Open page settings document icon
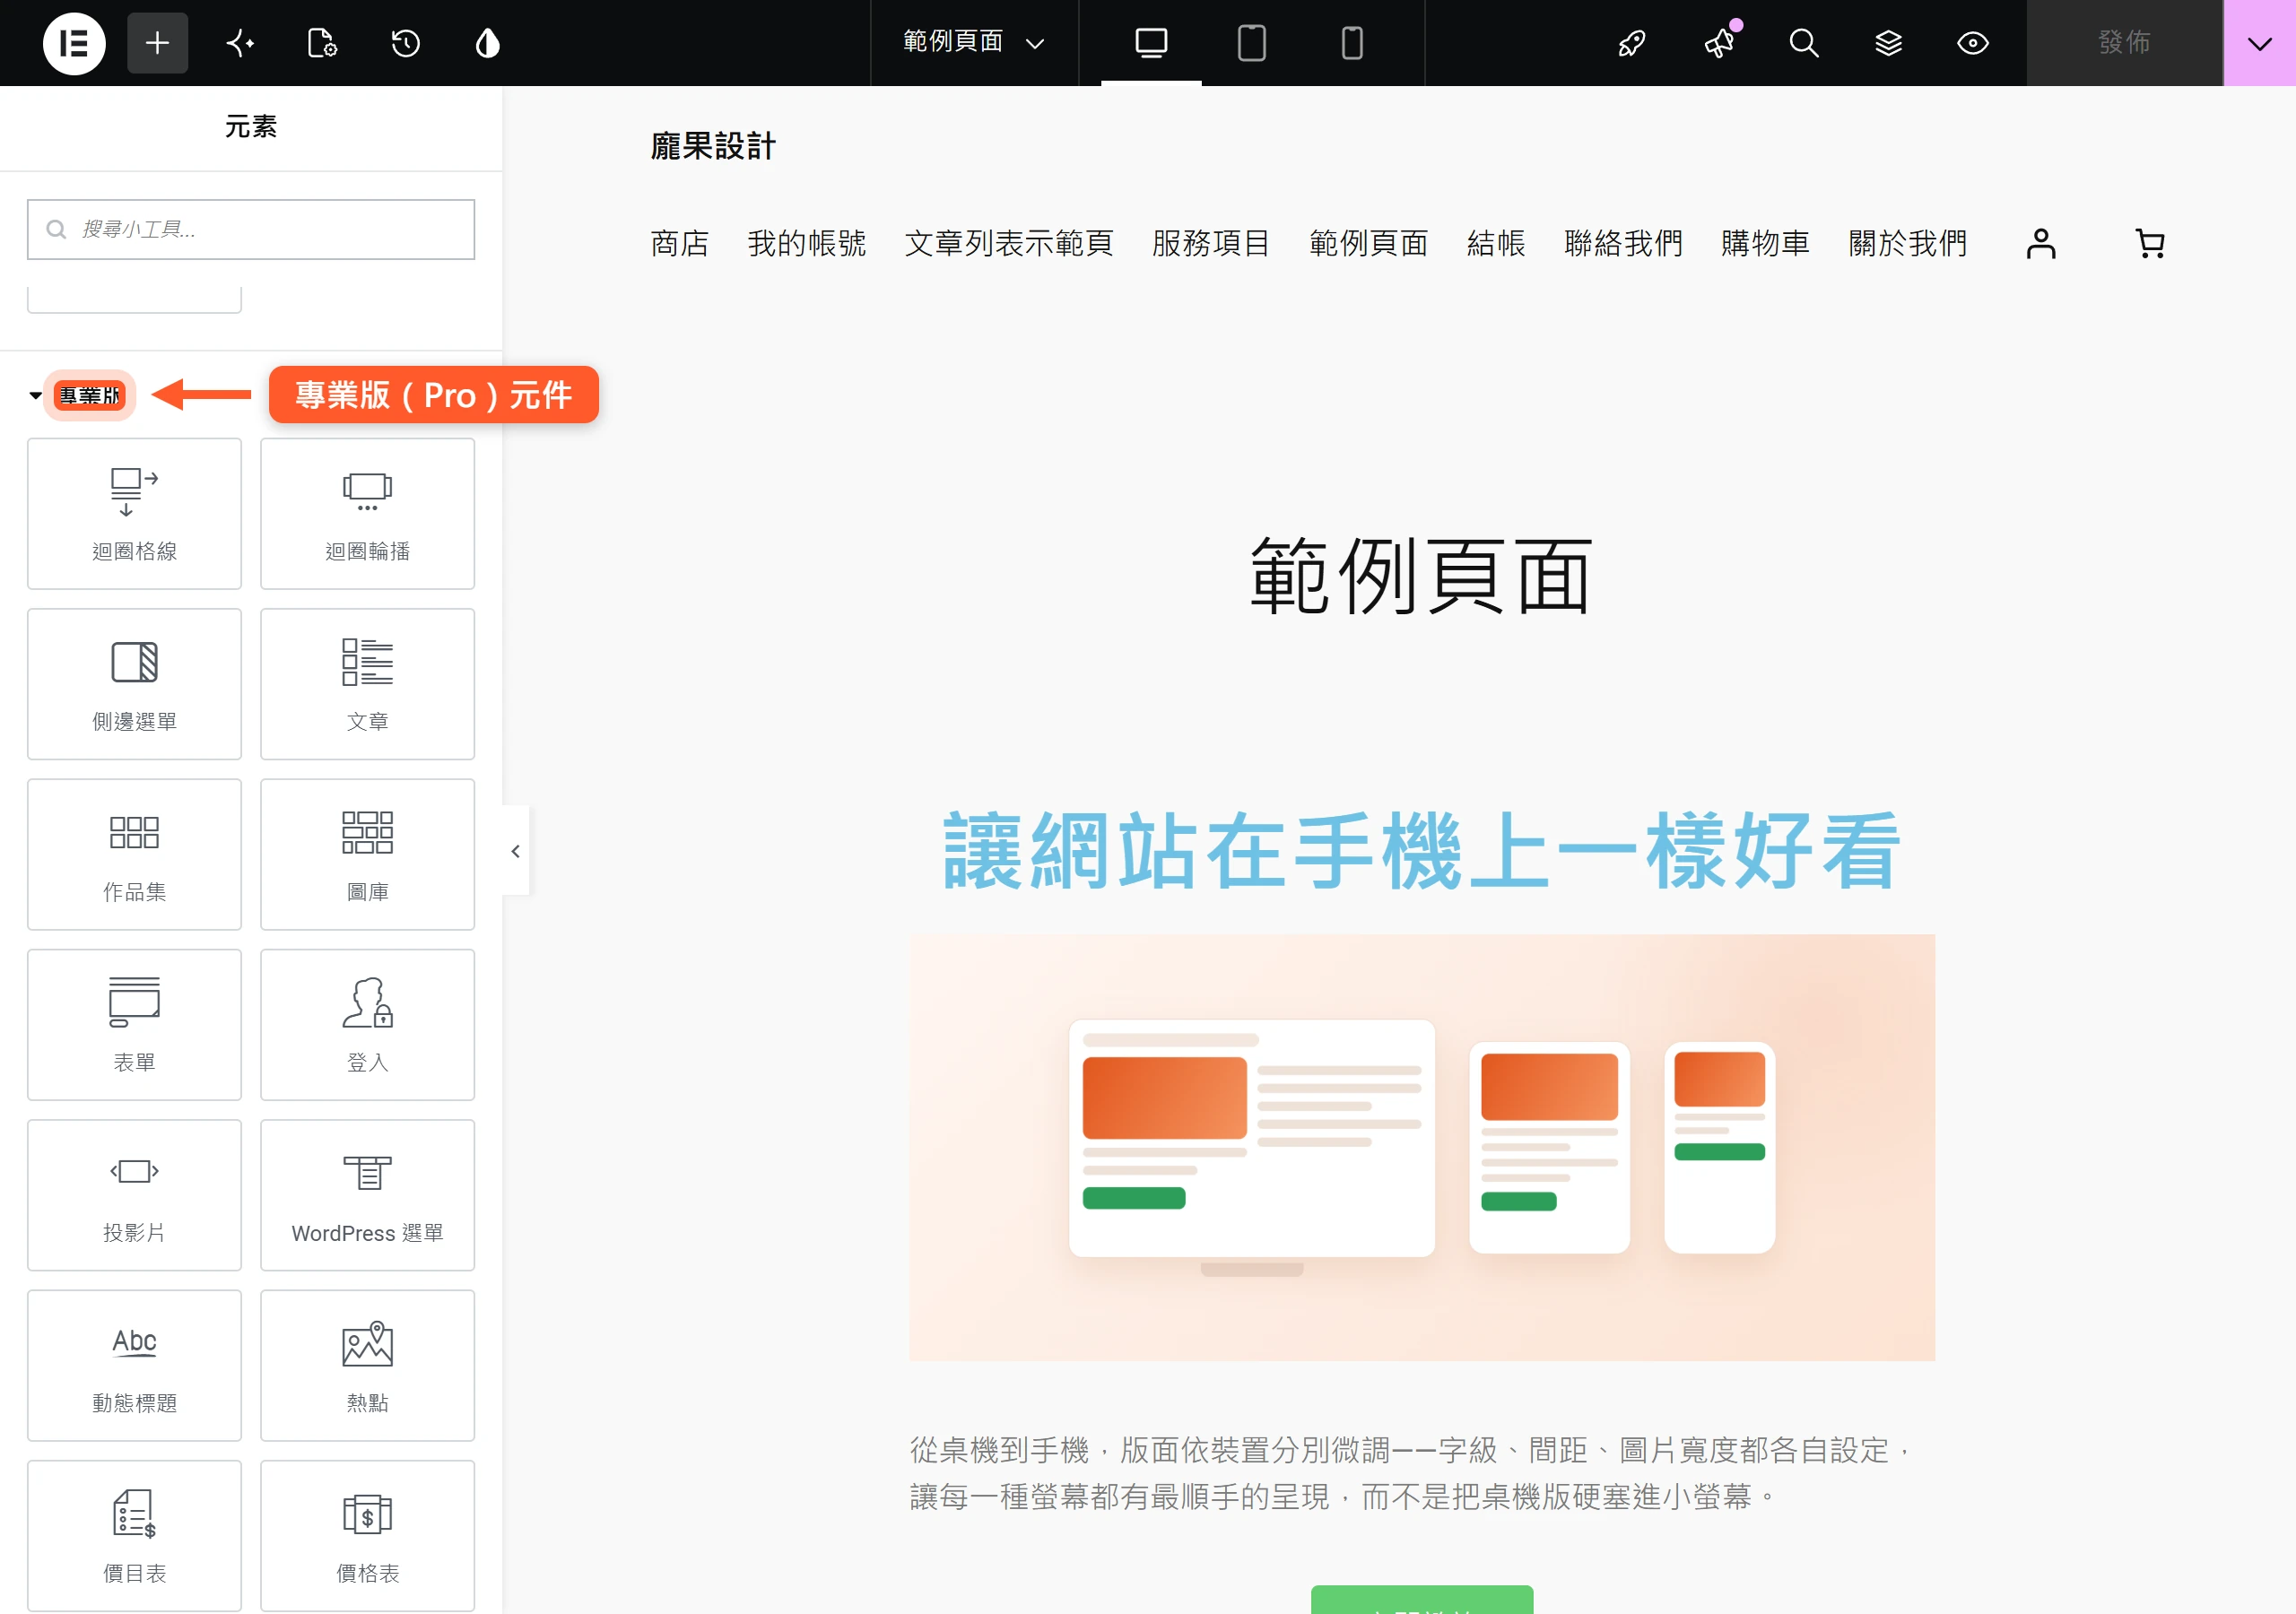Viewport: 2296px width, 1614px height. pyautogui.click(x=322, y=43)
